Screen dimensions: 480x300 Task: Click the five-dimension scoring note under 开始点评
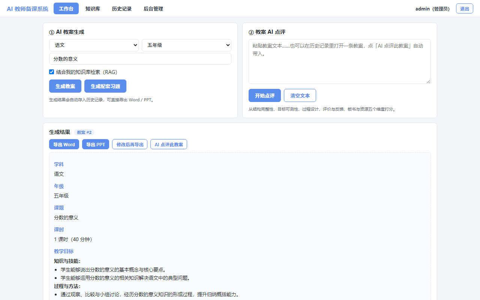tap(322, 109)
